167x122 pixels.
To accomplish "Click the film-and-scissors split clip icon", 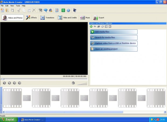I will click(x=40, y=10).
